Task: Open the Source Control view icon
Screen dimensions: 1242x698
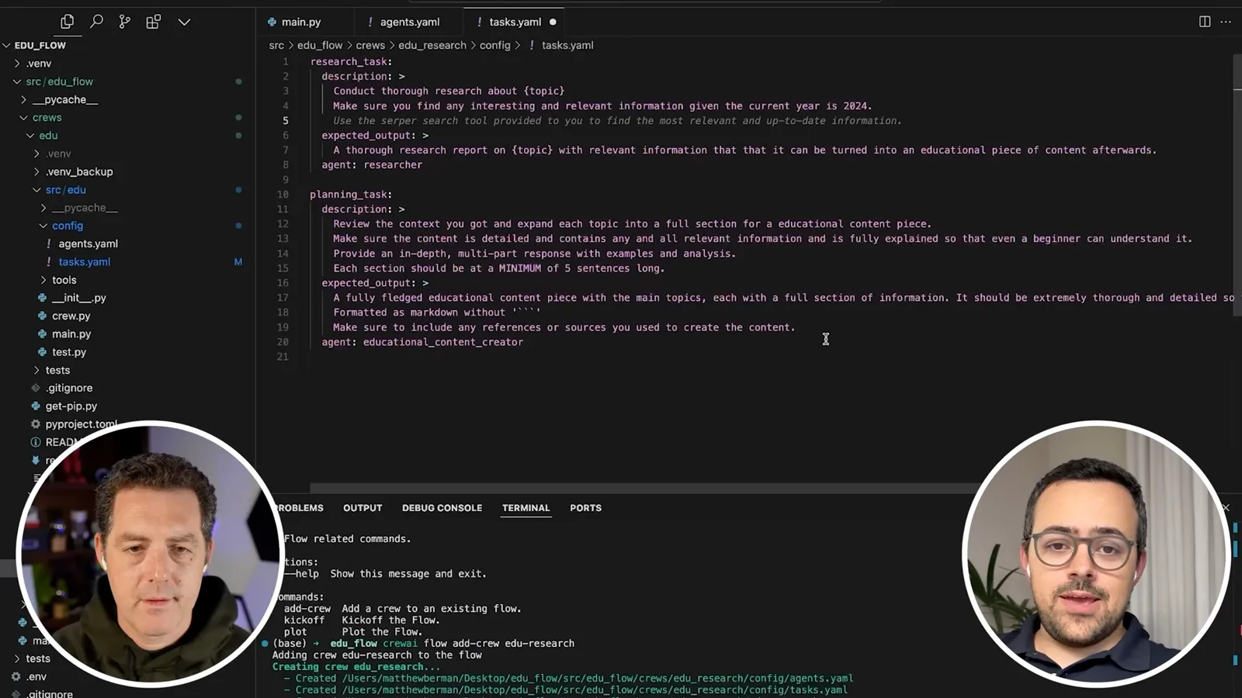Action: 124,22
